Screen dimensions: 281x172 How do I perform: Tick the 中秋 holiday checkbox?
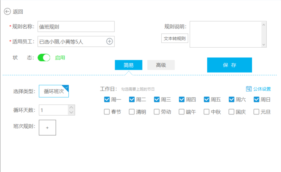tap(206, 112)
